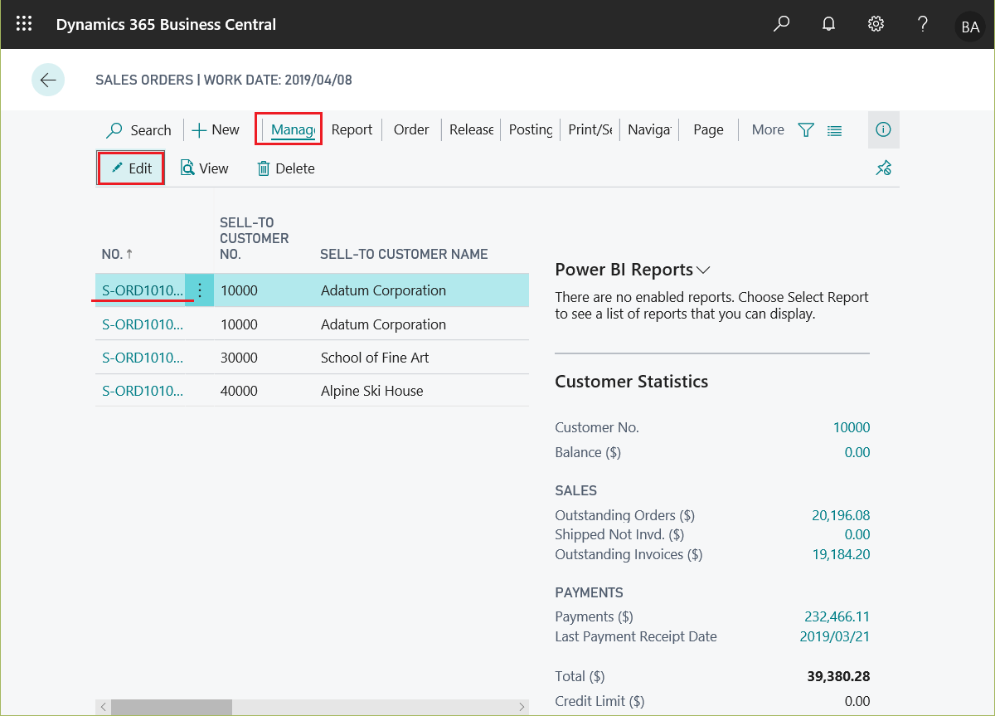Drill into Outstanding Invoices 19,184.20
This screenshot has width=995, height=716.
pos(841,554)
